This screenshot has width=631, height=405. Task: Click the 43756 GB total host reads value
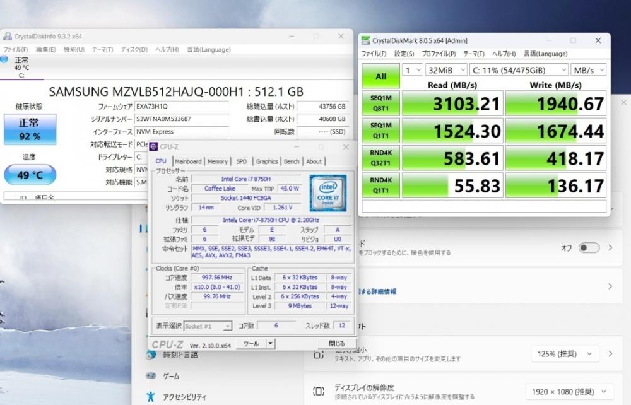pos(322,107)
